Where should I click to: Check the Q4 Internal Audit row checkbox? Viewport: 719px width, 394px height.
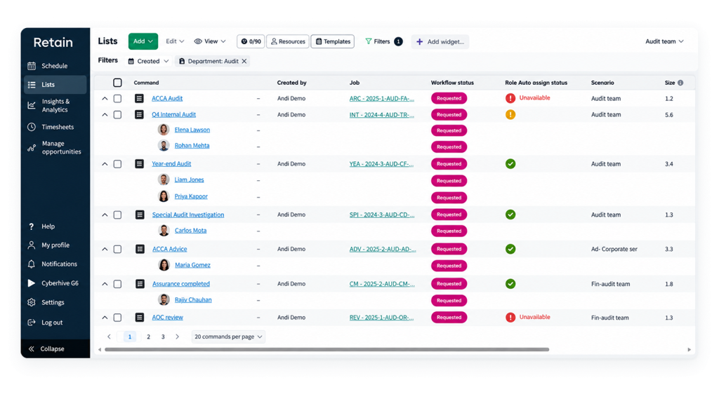tap(117, 115)
